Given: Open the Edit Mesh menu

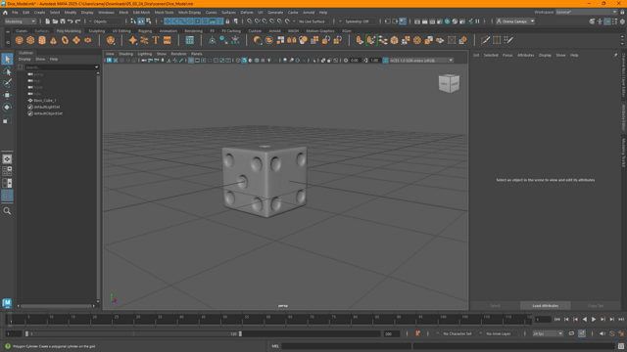Looking at the screenshot, I should click(141, 13).
